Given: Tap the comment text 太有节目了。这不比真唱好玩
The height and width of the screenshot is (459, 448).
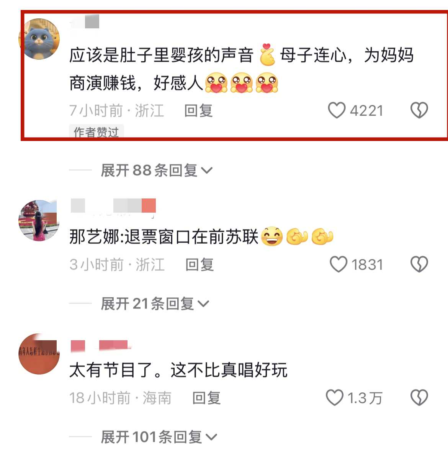Looking at the screenshot, I should click(x=178, y=370).
